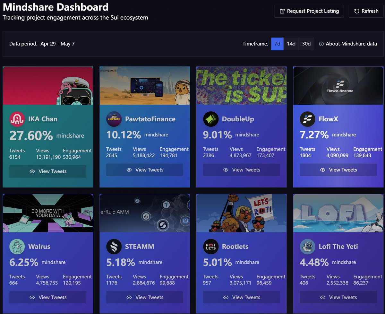Image resolution: width=385 pixels, height=314 pixels.
Task: Click the 3,075,171 views count
Action: [241, 283]
